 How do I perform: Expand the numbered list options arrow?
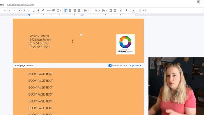point(107,11)
